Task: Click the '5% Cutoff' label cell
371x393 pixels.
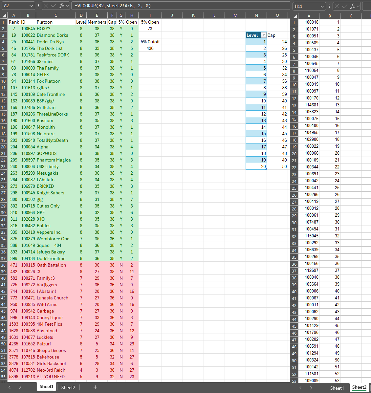Action: click(150, 42)
